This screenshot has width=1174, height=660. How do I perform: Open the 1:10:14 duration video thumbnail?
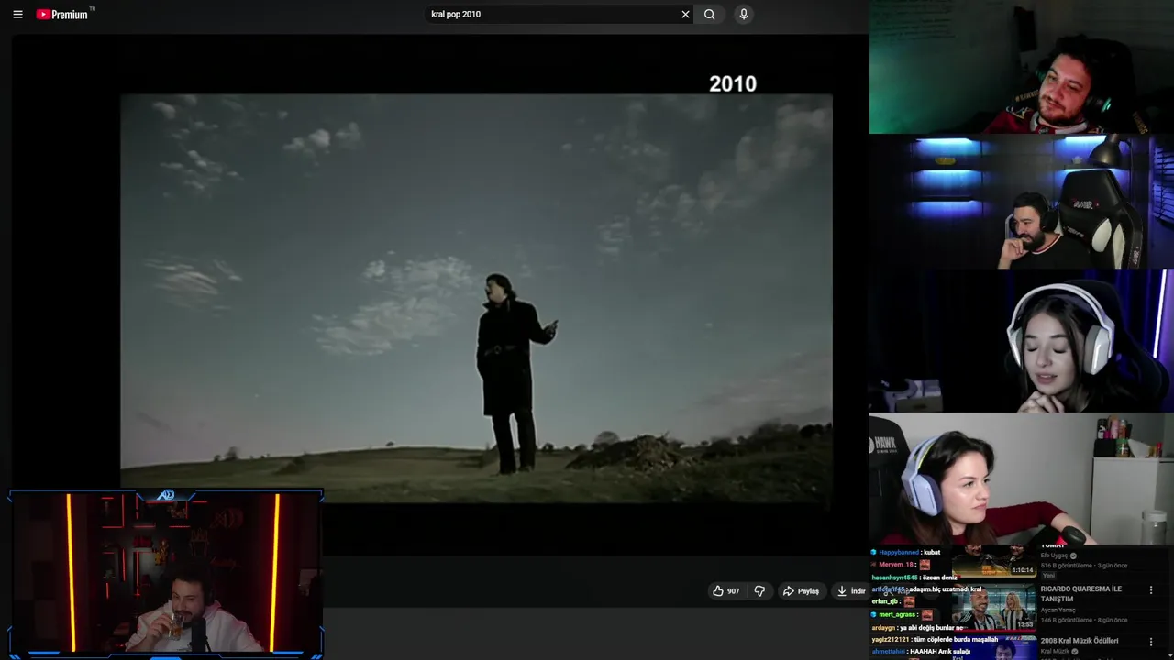pos(994,560)
